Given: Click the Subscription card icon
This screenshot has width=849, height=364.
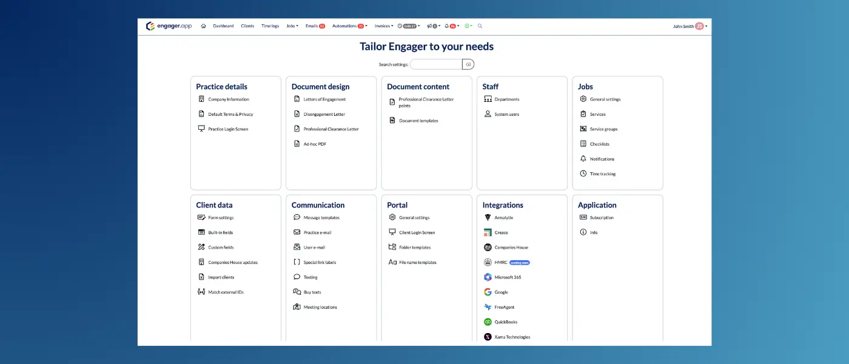Looking at the screenshot, I should [583, 217].
